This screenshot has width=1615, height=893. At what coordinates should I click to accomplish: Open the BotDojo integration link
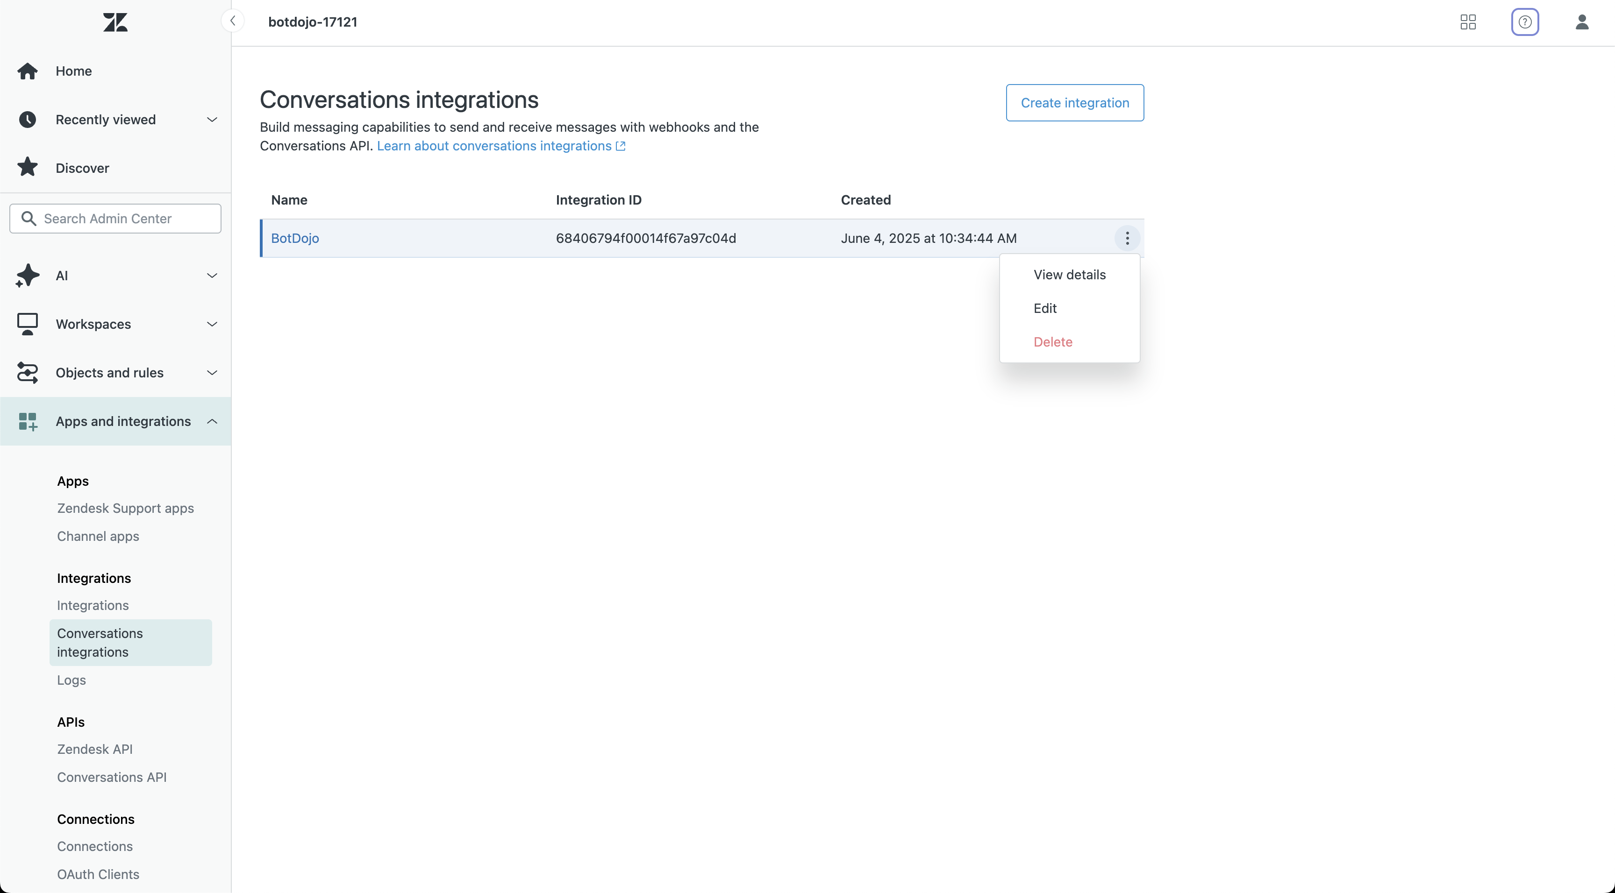[295, 238]
